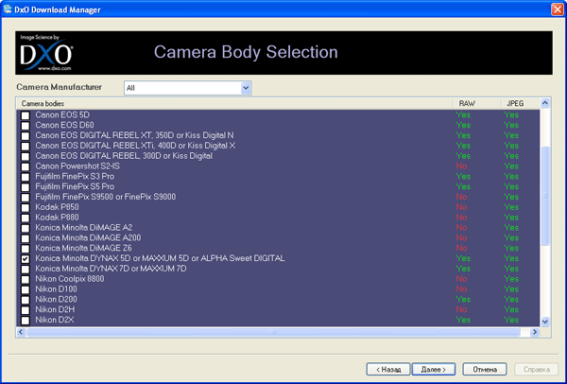Tick the Kodak P880 checkbox
Viewport: 567px width, 384px height.
pos(26,218)
